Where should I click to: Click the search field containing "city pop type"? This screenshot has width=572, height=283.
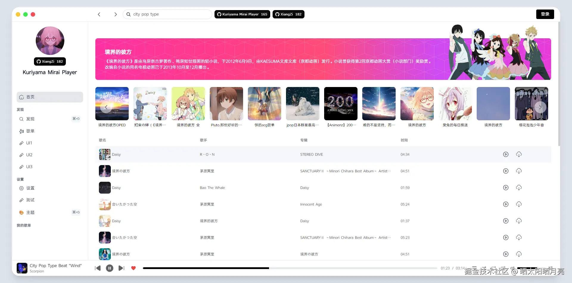click(x=167, y=14)
